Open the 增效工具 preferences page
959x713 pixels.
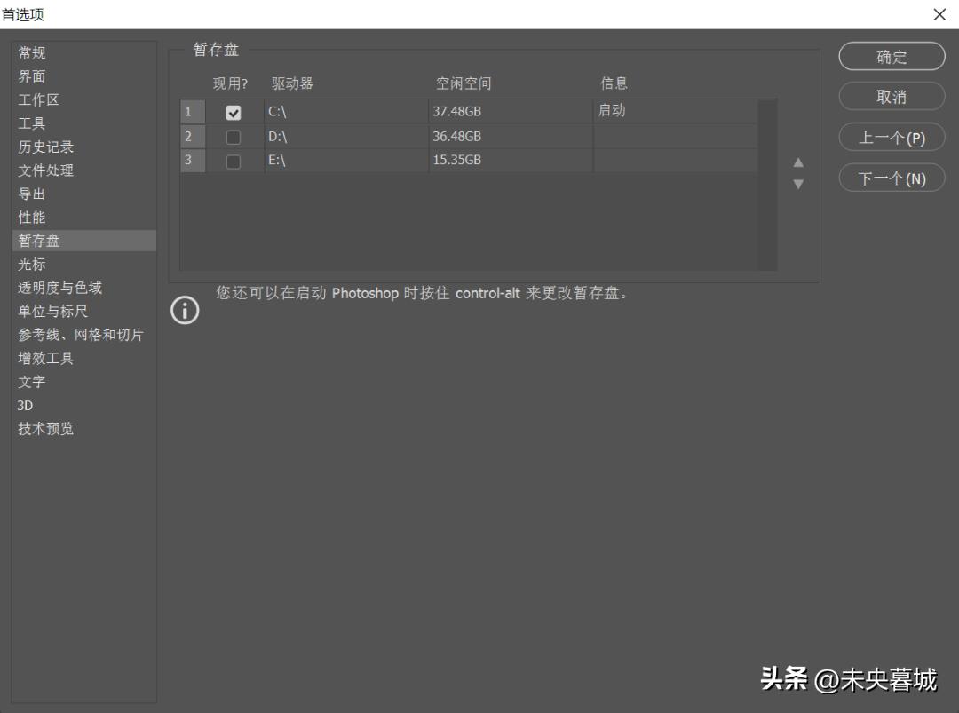[44, 358]
